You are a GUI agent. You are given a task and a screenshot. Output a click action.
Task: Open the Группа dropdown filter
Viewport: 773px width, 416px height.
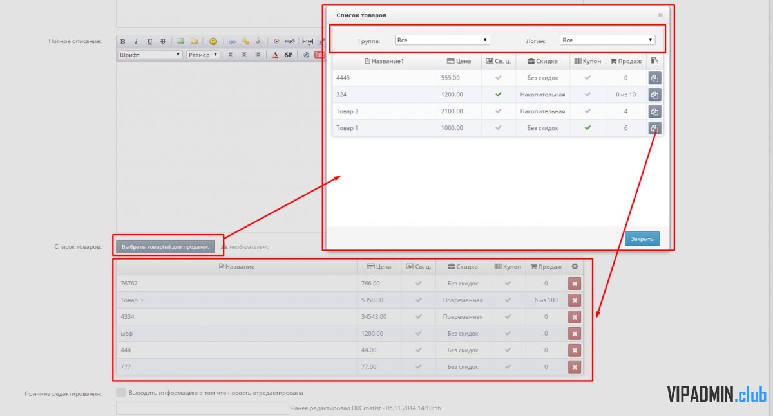pos(443,41)
